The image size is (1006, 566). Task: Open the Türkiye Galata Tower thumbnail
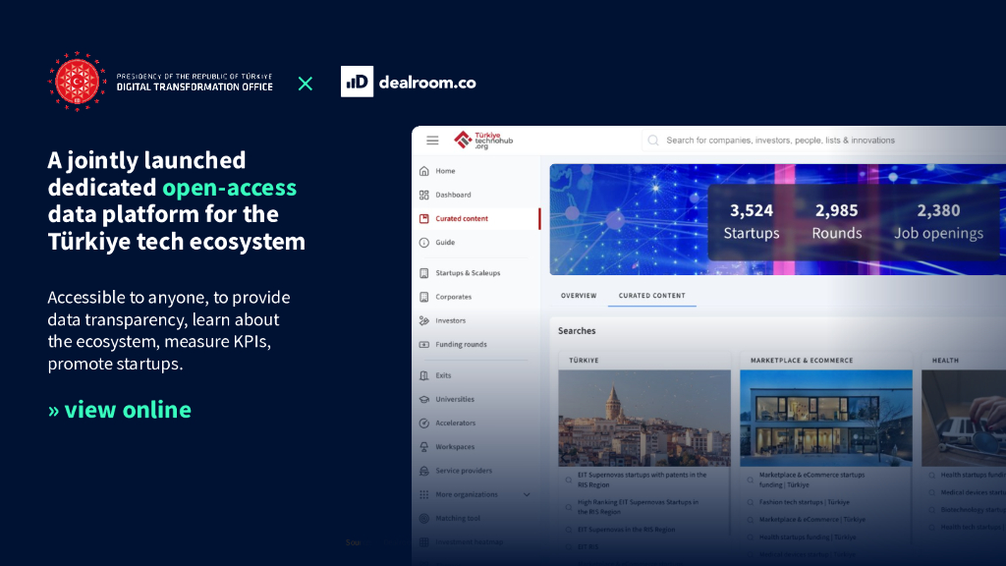pyautogui.click(x=644, y=418)
